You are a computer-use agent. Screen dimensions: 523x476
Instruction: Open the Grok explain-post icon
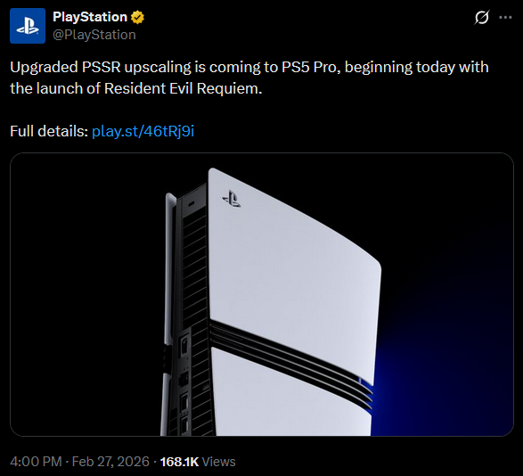pos(482,17)
